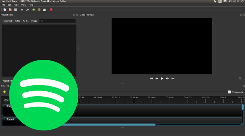Viewport: 245px width, 136px height.
Task: Open the mail indicator in system tray
Action: coord(225,1)
